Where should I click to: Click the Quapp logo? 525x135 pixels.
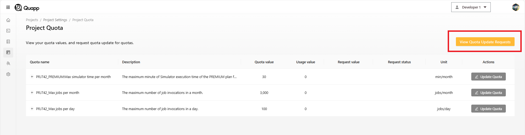coord(27,8)
